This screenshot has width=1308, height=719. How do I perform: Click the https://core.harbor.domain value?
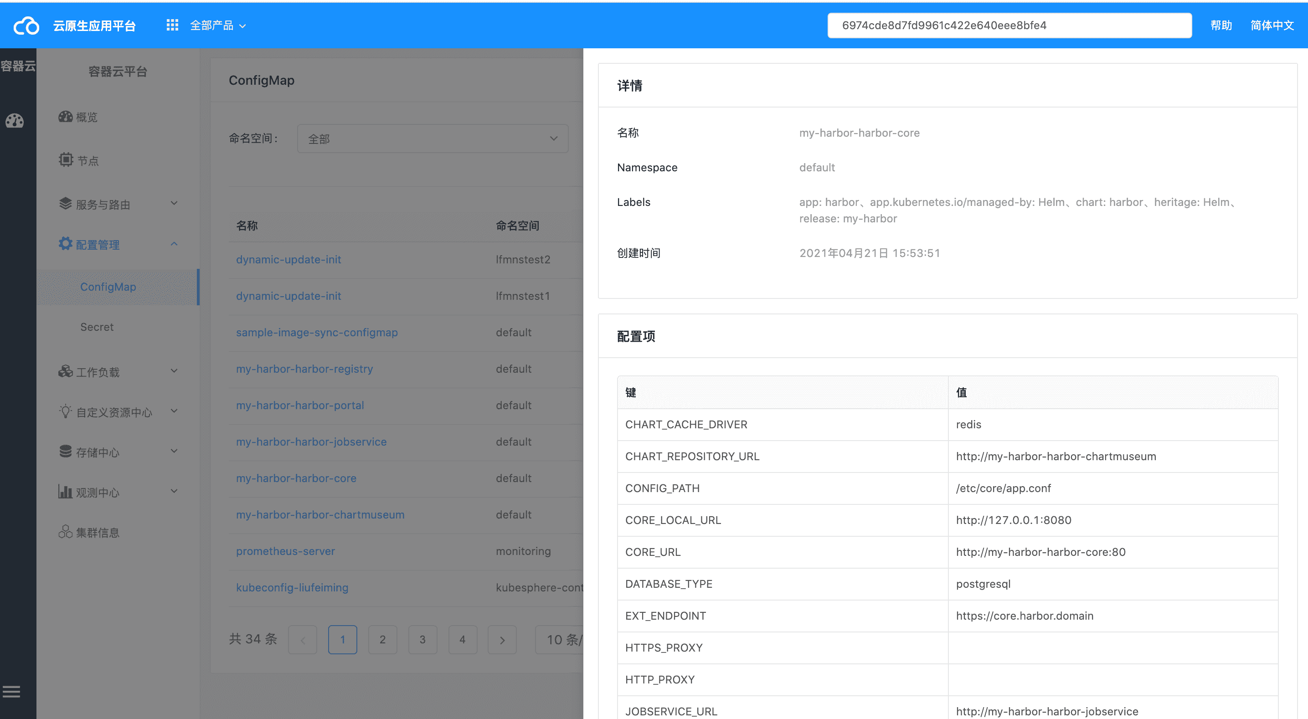pyautogui.click(x=1025, y=616)
